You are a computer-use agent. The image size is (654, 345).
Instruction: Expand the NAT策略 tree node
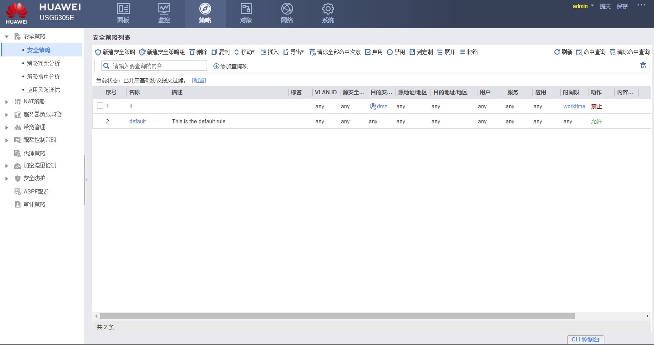(6, 102)
